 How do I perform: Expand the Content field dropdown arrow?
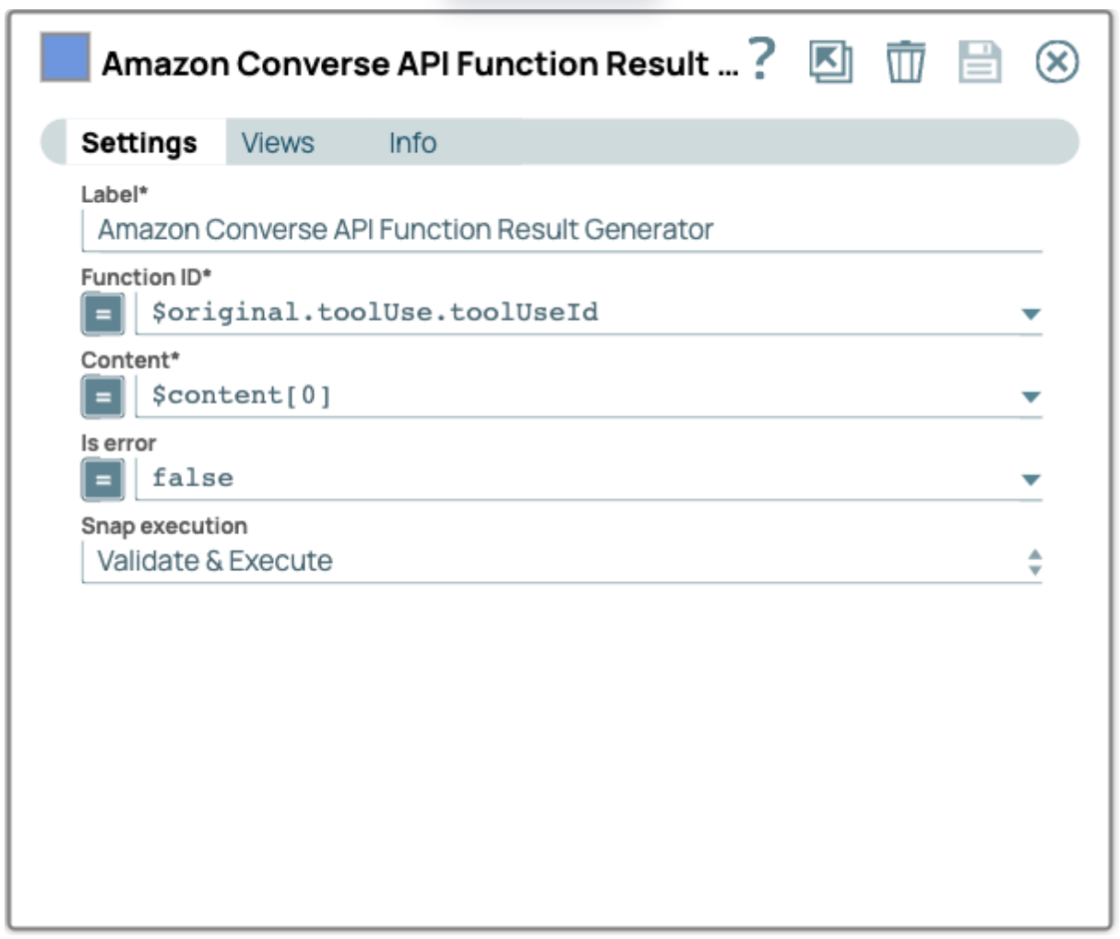coord(1031,398)
